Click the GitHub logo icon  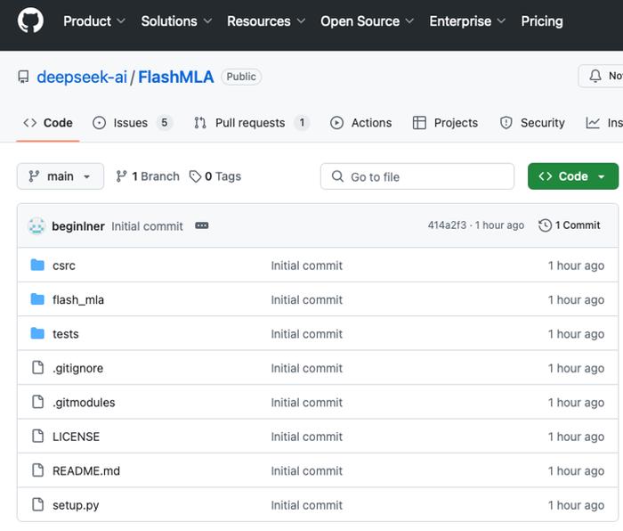[30, 20]
